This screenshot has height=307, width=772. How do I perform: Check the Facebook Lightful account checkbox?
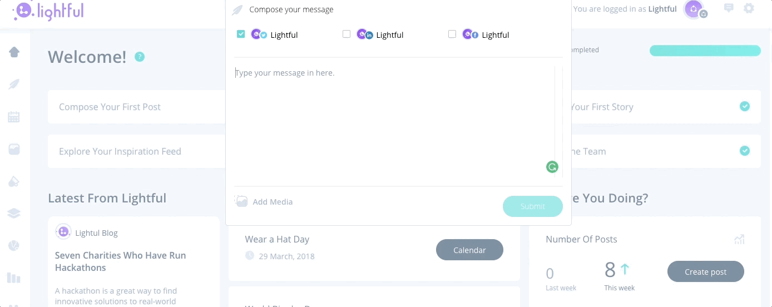coord(452,34)
